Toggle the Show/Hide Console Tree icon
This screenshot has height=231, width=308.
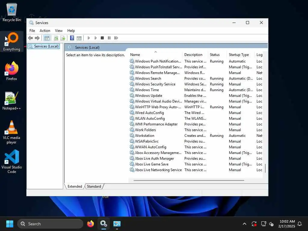(47, 38)
